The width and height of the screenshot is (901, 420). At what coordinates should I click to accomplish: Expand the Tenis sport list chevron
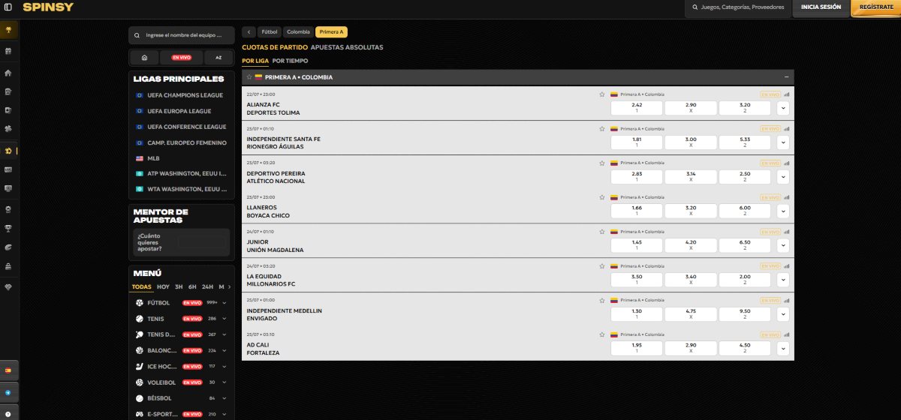tap(224, 319)
